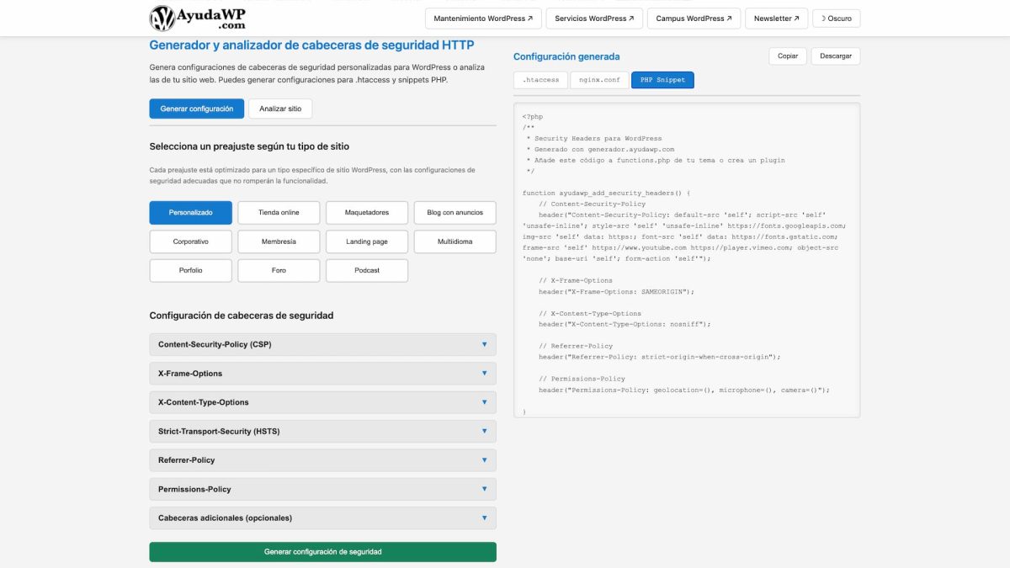Open the Mantenimiento WordPress link
This screenshot has height=568, width=1010.
click(x=483, y=19)
